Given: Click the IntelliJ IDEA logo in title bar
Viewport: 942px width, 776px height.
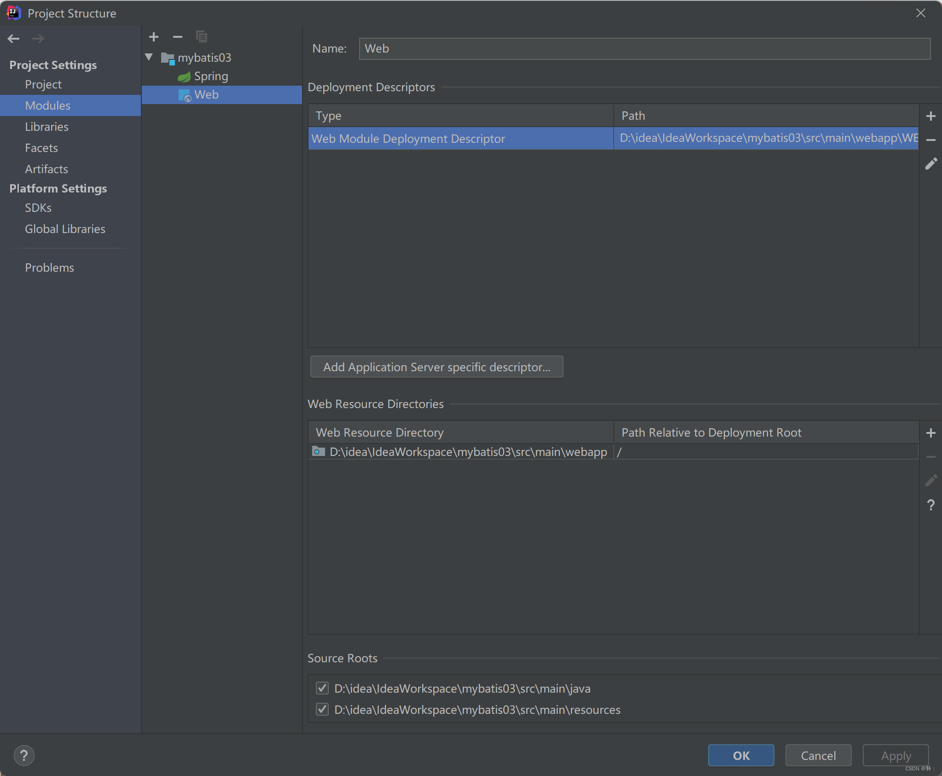Looking at the screenshot, I should point(14,13).
